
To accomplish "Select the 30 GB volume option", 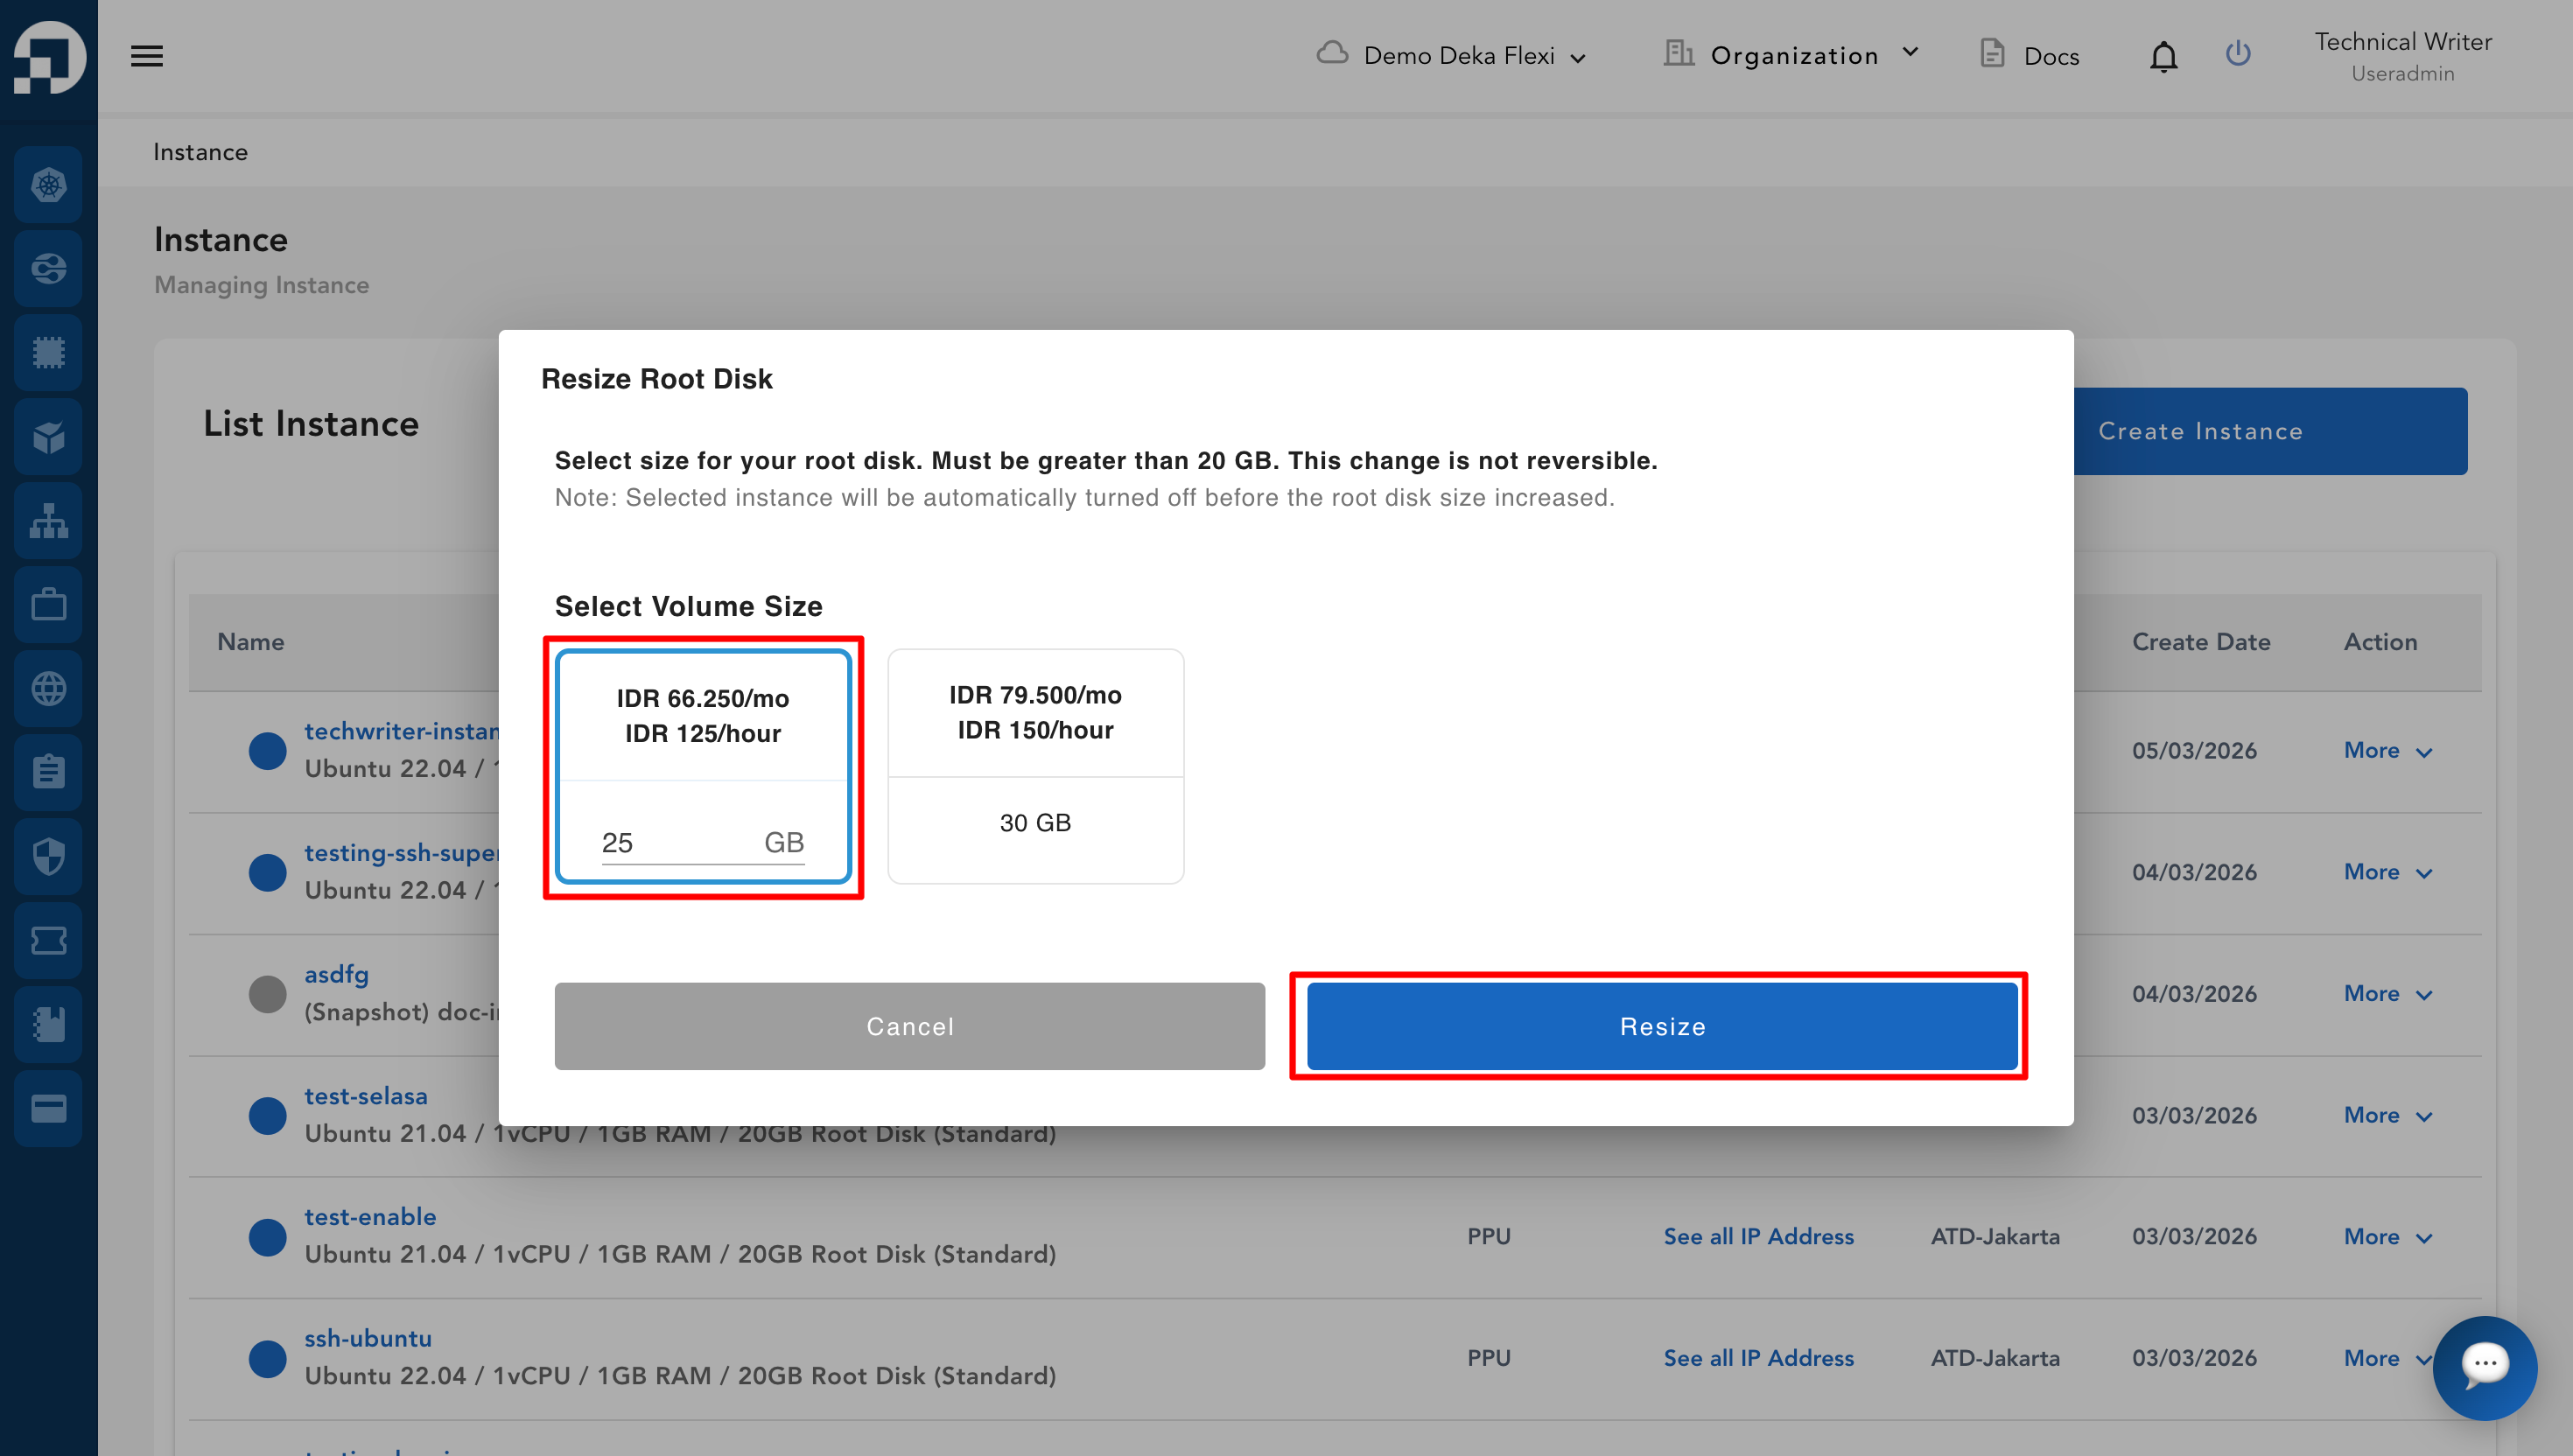I will pos(1035,766).
